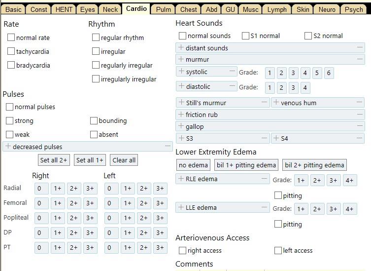Screen dimensions: 371x271
Task: Click the bil 1+ pitting edema button
Action: pos(246,165)
